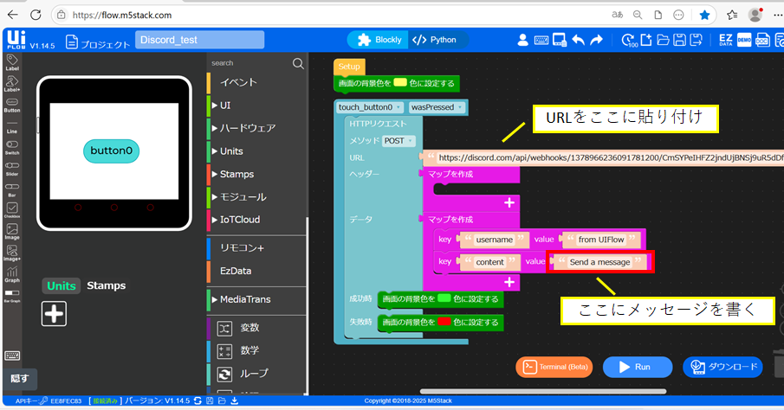
Task: Select the Bar UI element tool
Action: click(x=12, y=189)
